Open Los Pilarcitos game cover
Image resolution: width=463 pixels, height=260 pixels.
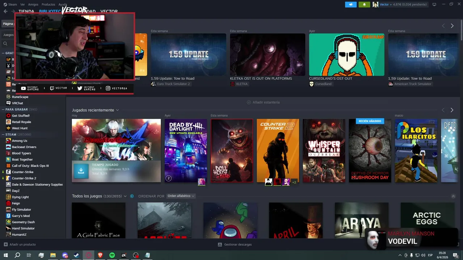point(416,151)
